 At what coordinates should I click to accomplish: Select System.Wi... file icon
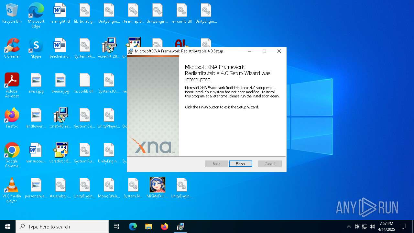tap(85, 49)
